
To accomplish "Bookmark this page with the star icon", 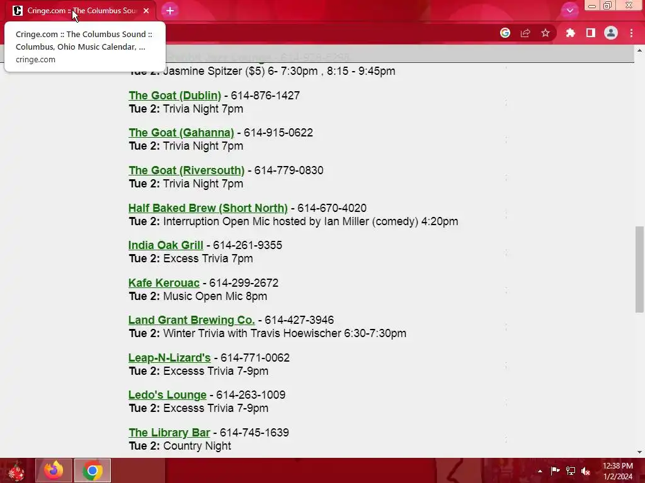I will (545, 33).
